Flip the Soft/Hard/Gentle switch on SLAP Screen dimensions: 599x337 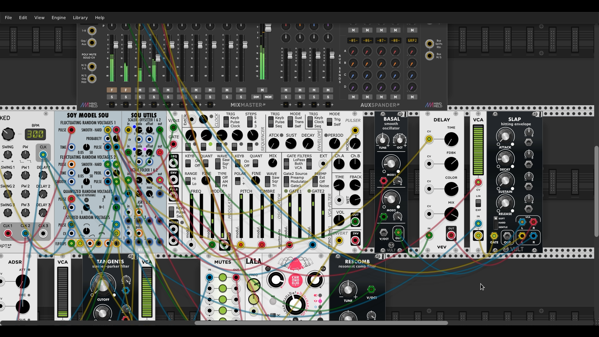click(496, 223)
